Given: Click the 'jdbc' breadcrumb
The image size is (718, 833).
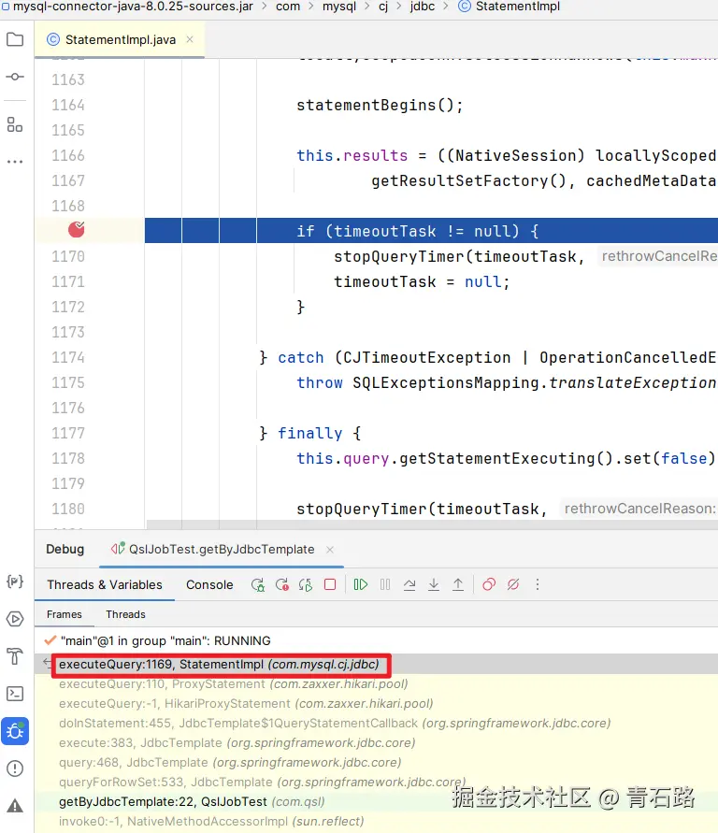Looking at the screenshot, I should pyautogui.click(x=423, y=7).
